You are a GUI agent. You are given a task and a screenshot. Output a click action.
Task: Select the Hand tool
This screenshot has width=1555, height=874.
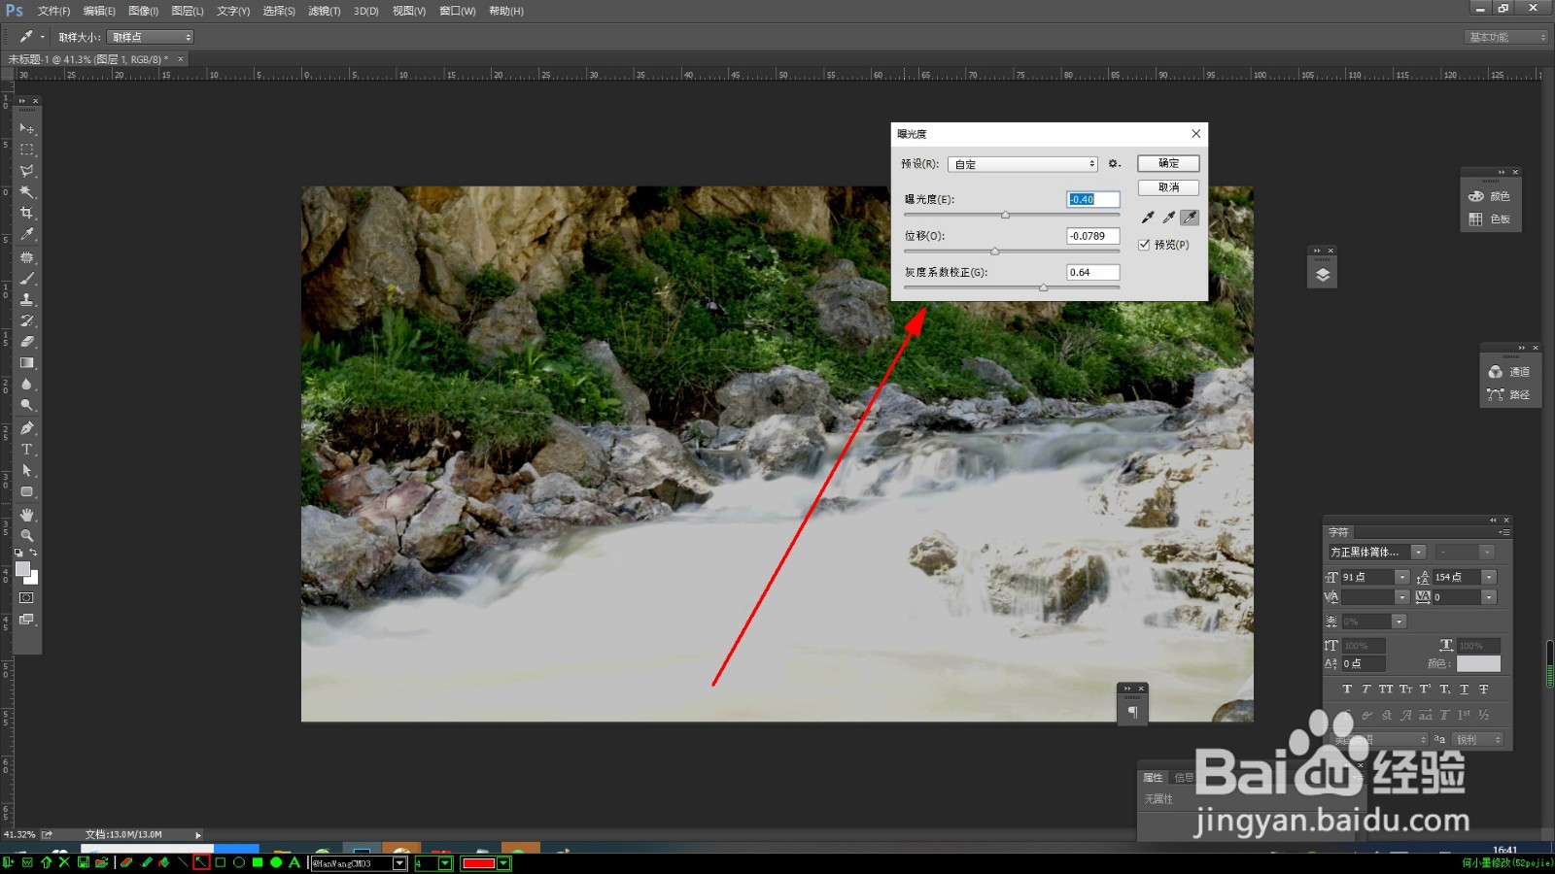pyautogui.click(x=27, y=515)
